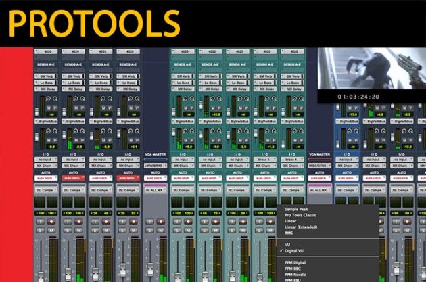Click MX Delay send on brass 4 channel

[x=292, y=89]
